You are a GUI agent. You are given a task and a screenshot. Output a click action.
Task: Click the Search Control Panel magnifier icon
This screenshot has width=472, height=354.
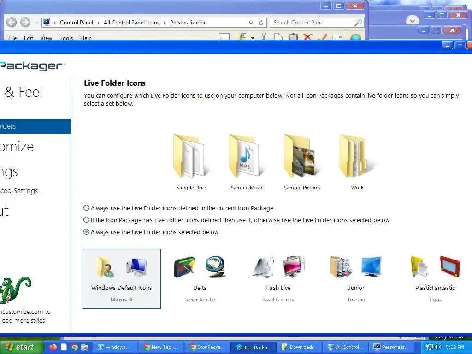tap(358, 23)
